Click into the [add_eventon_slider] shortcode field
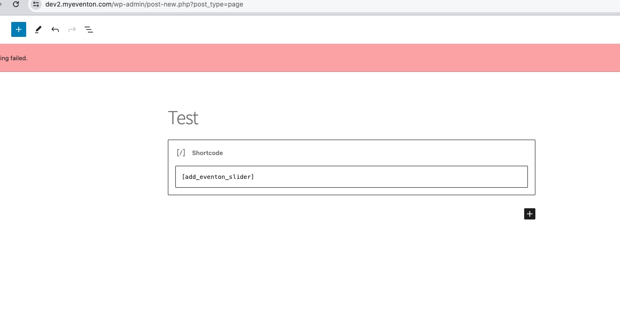 click(352, 177)
